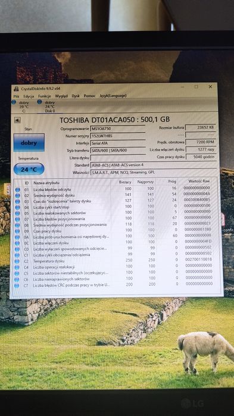Click the Tryb transferu field SATA/600

(x=118, y=151)
